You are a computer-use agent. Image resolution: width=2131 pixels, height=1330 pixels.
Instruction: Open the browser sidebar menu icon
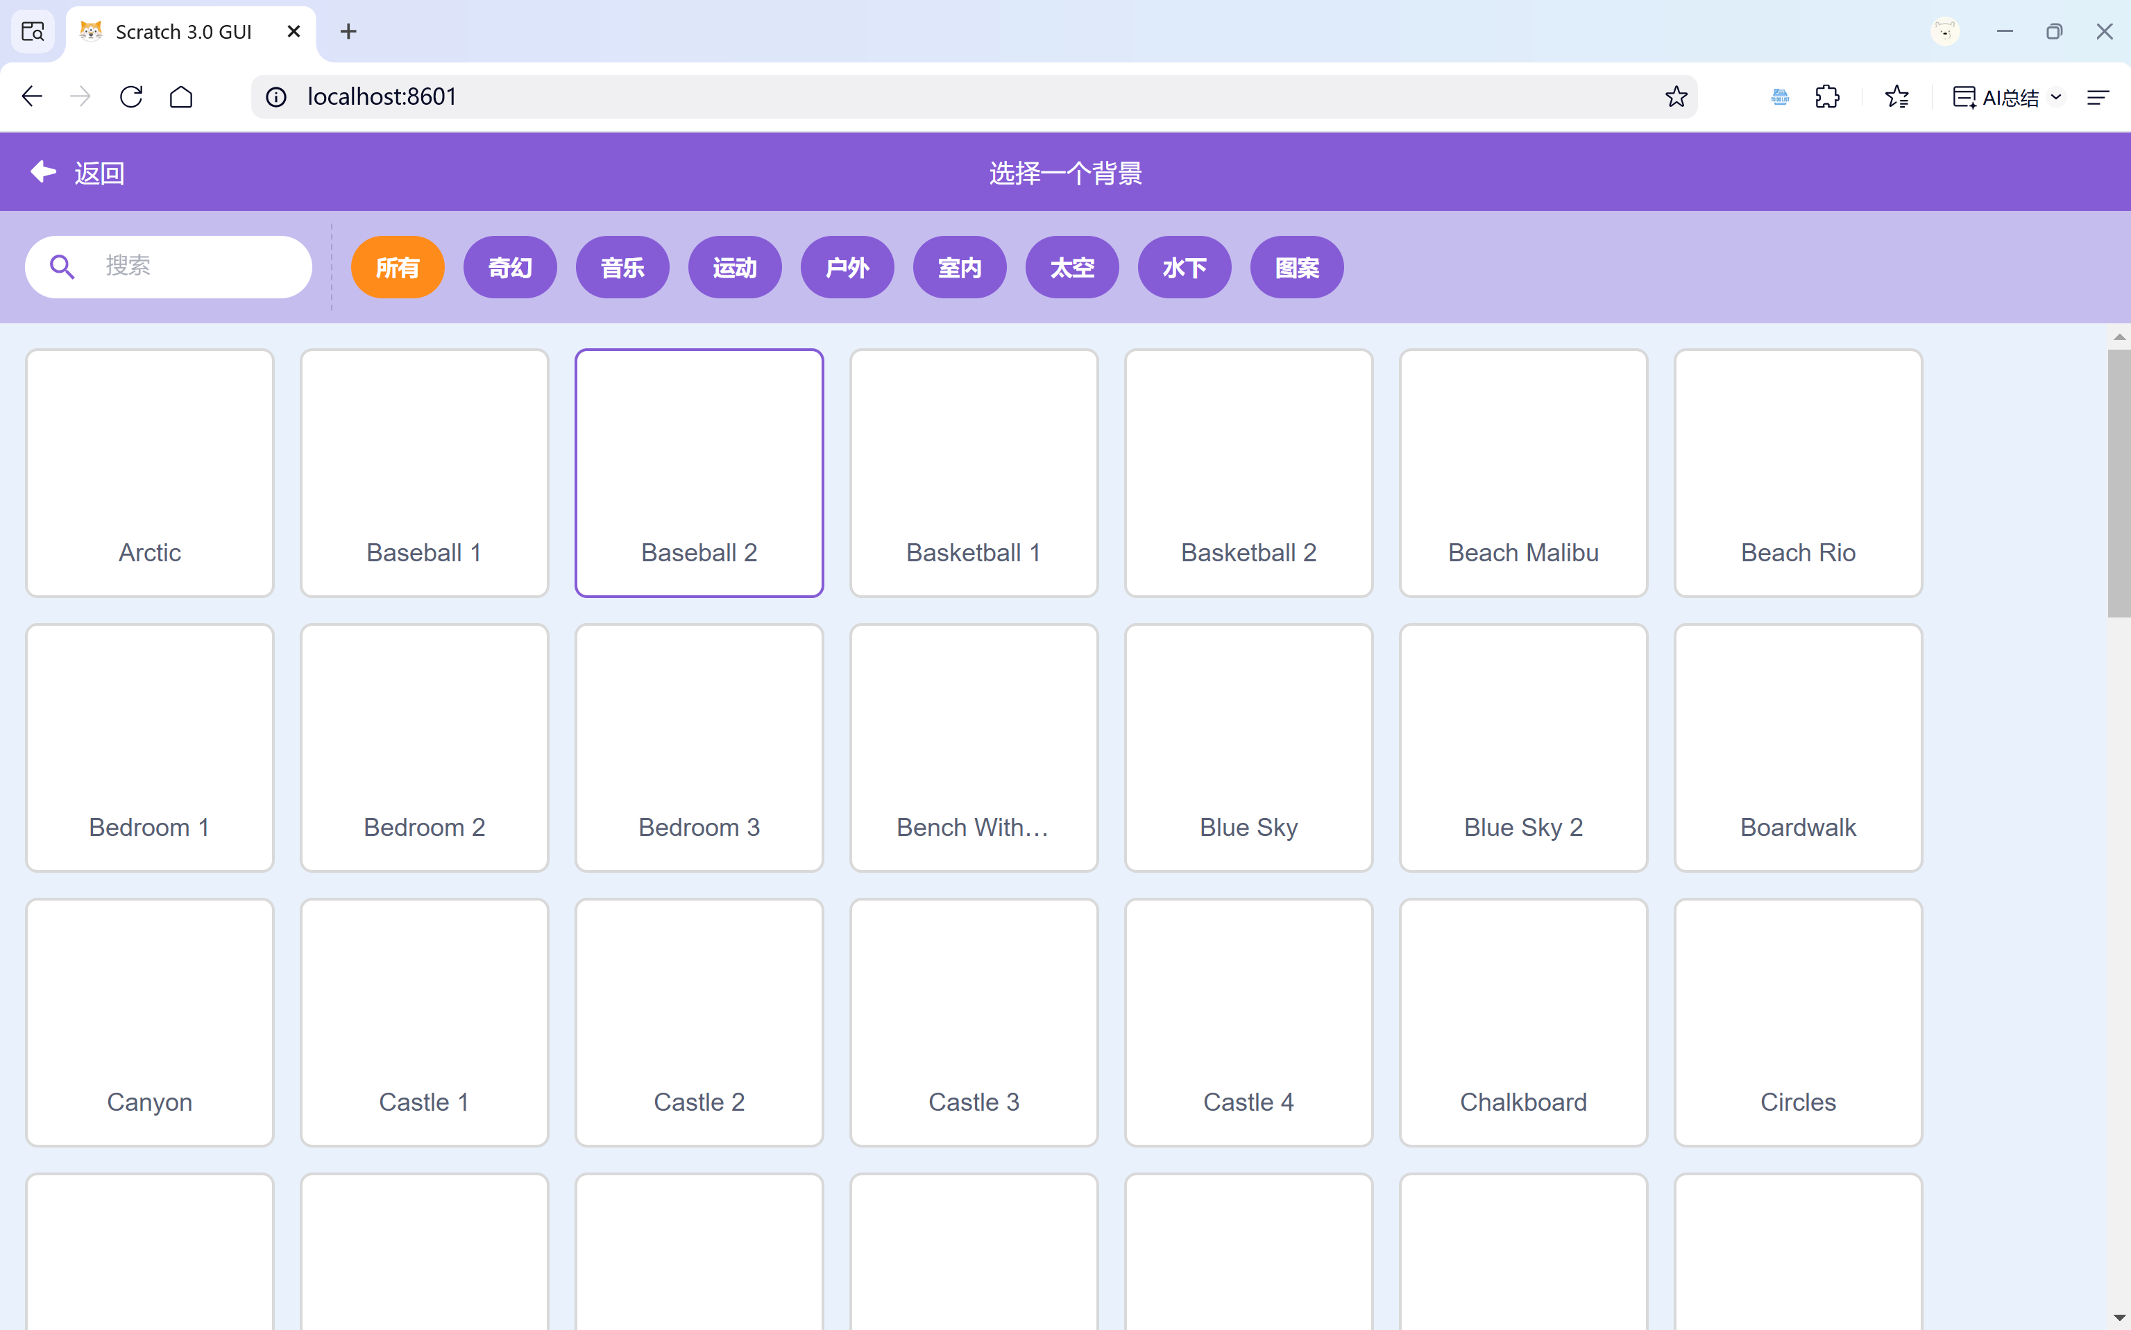click(x=2098, y=96)
